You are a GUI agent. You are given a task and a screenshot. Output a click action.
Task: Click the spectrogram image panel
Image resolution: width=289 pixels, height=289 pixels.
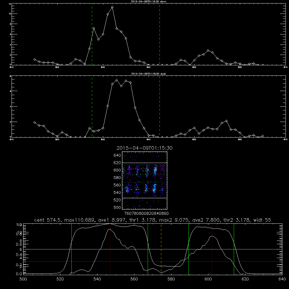[144, 180]
